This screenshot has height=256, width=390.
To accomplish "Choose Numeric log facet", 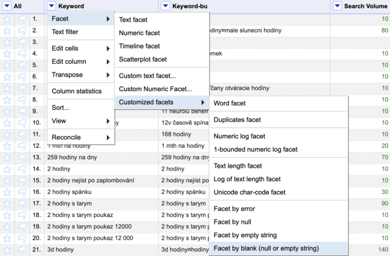I will click(x=279, y=136).
